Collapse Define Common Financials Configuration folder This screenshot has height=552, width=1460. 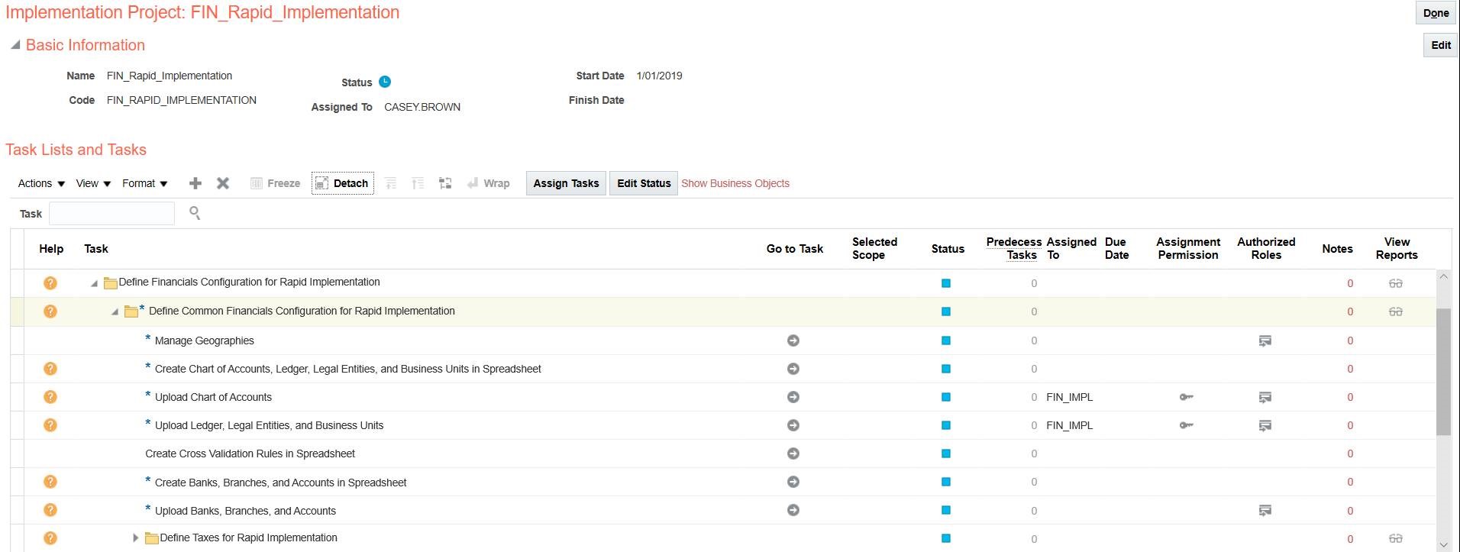click(x=115, y=312)
